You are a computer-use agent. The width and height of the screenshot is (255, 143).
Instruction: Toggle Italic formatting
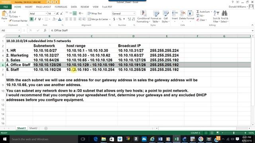pos(35,19)
